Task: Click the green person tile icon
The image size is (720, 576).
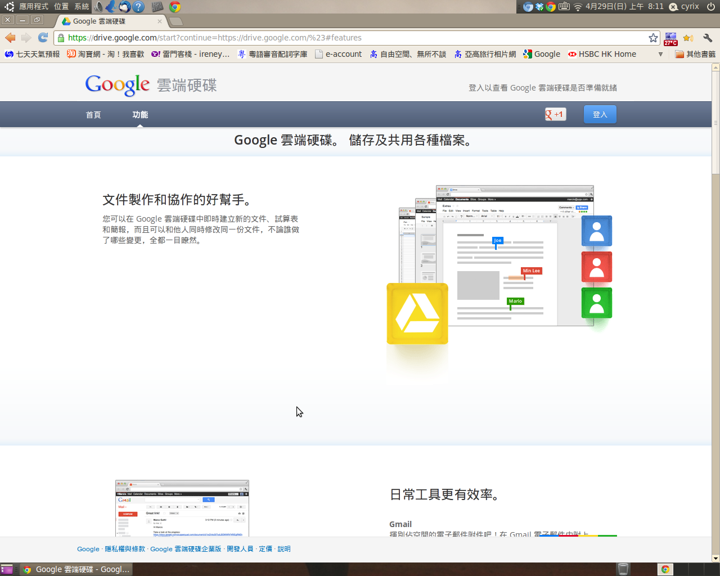Action: click(x=597, y=303)
